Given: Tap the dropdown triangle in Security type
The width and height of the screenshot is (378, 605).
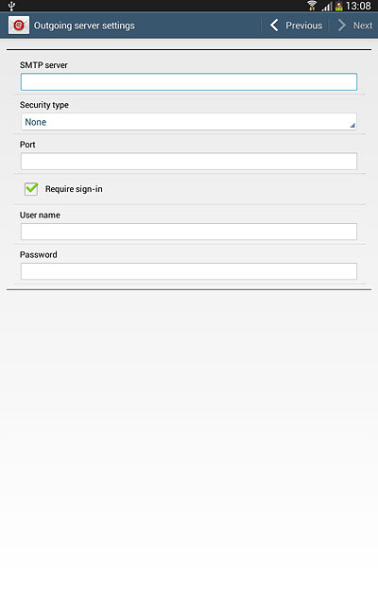Looking at the screenshot, I should 352,126.
